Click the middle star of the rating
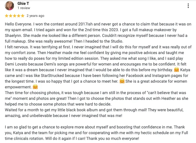 (15, 16)
